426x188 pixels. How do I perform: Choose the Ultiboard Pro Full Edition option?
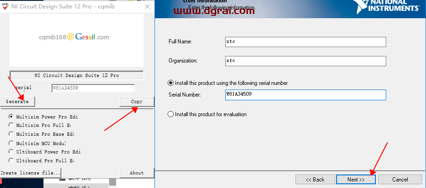pos(11,161)
